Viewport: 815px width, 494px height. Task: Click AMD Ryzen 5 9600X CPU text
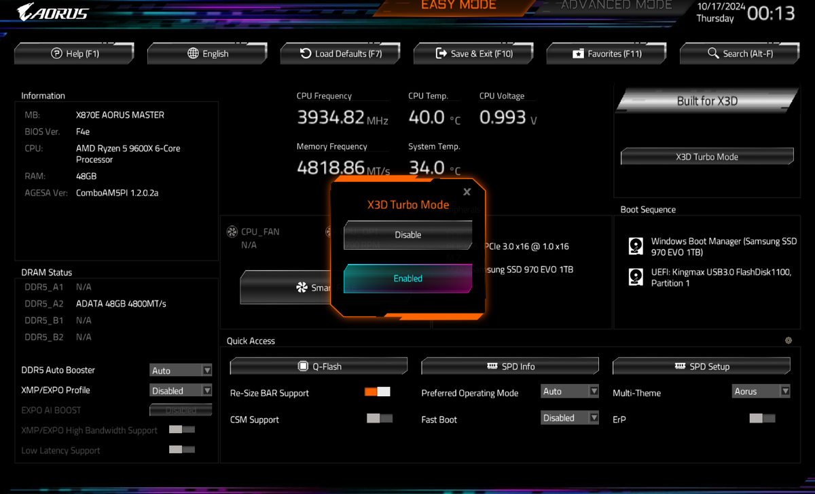point(128,154)
